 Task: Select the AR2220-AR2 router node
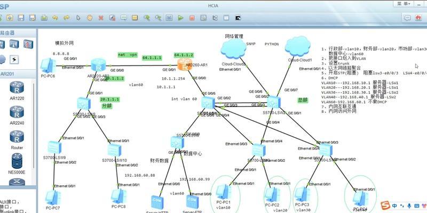pos(98,65)
